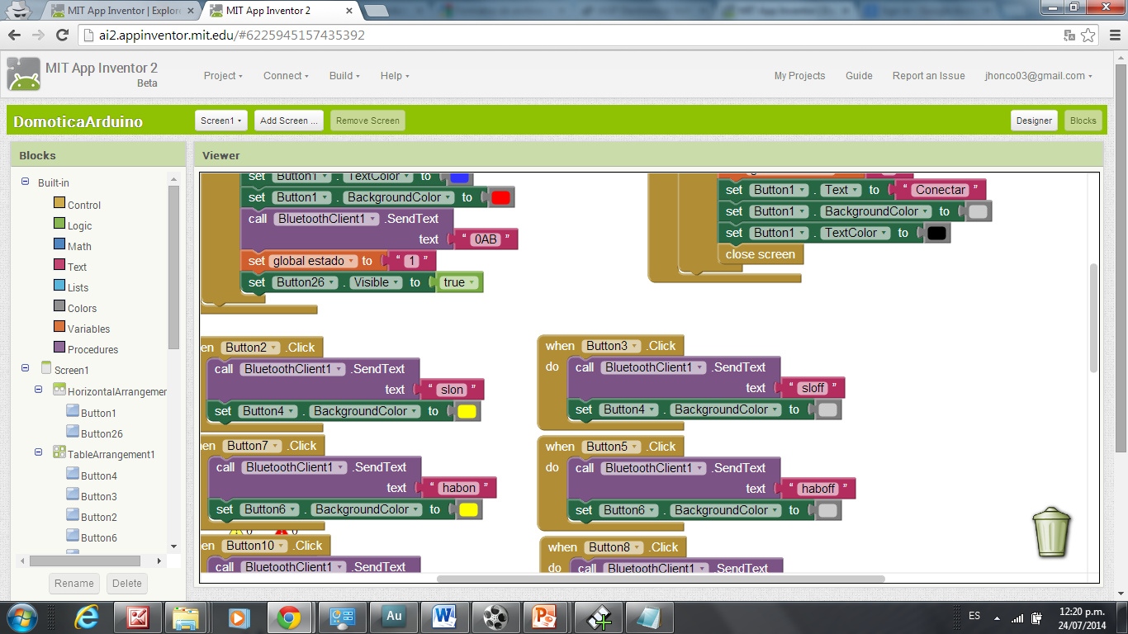Open the Lists blocks drawer
This screenshot has height=634, width=1128.
pyautogui.click(x=70, y=287)
